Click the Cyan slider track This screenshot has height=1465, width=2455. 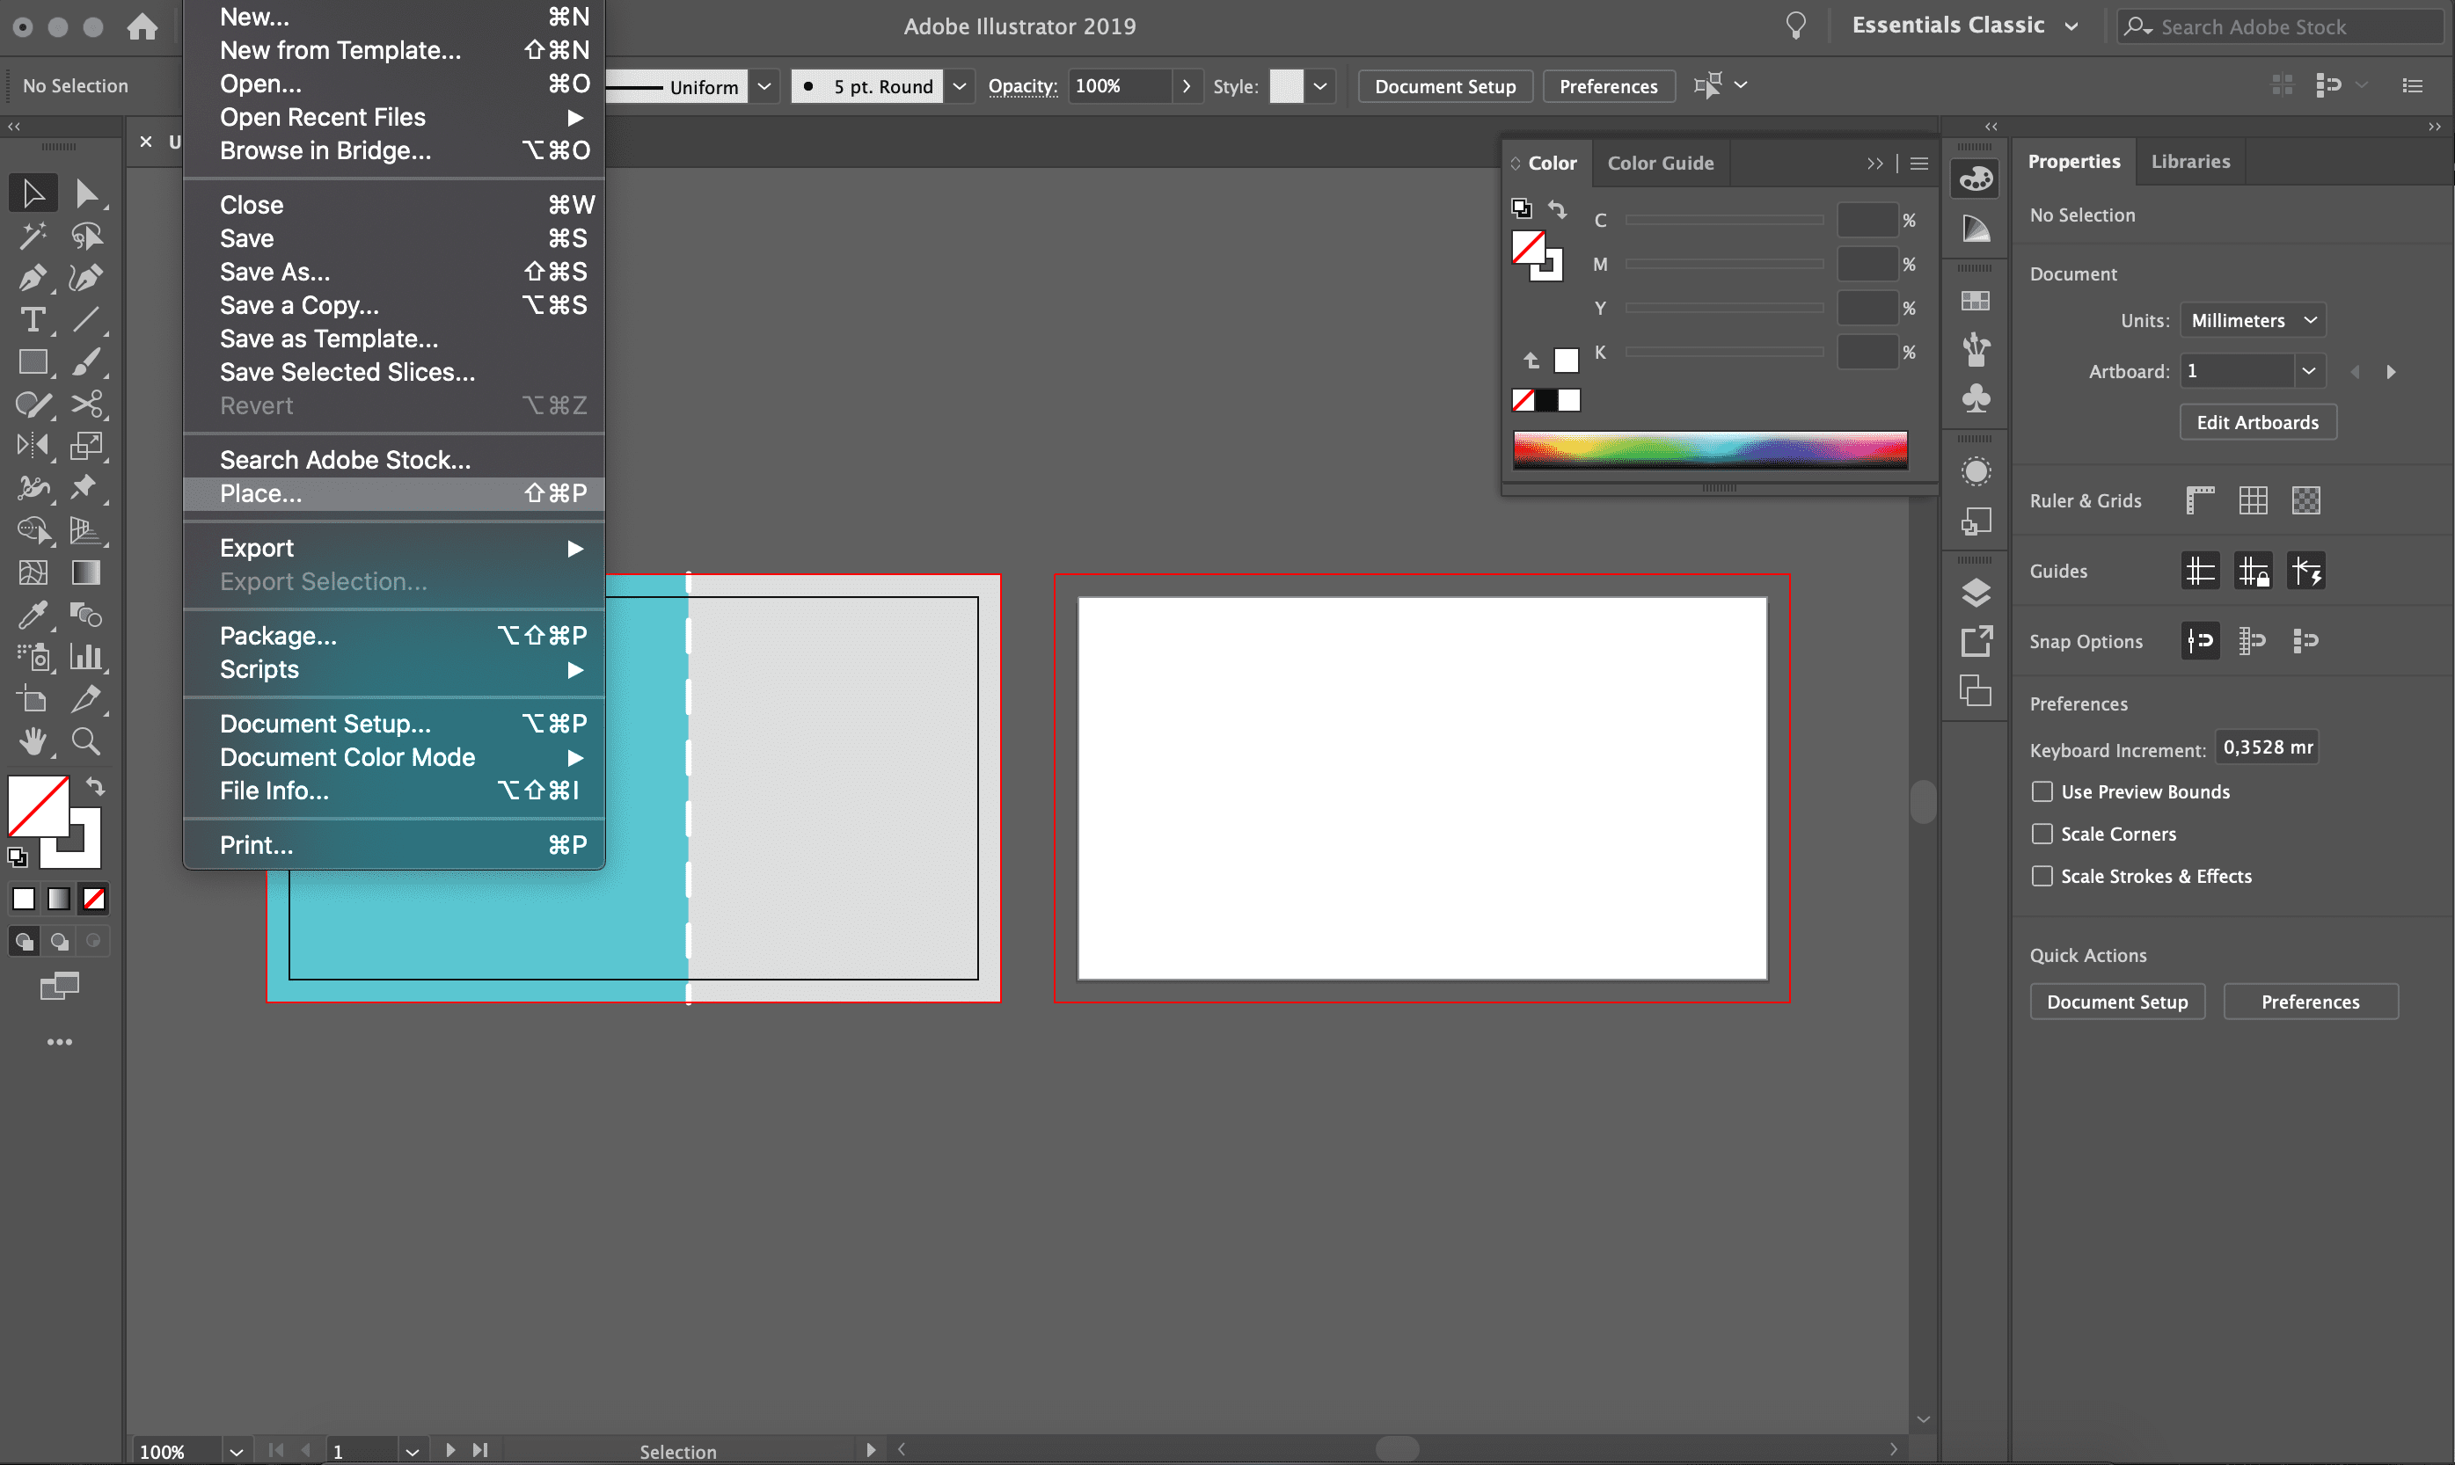click(x=1724, y=220)
